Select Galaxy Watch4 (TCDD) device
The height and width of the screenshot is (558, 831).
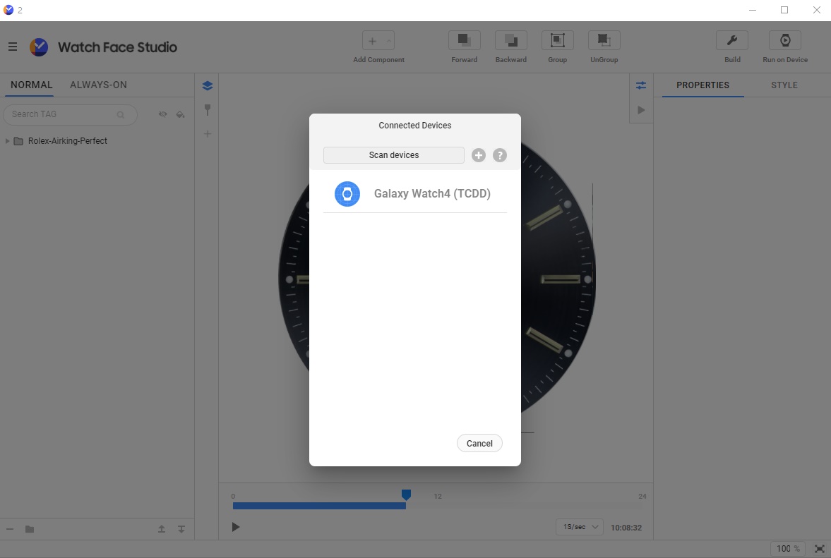tap(415, 194)
